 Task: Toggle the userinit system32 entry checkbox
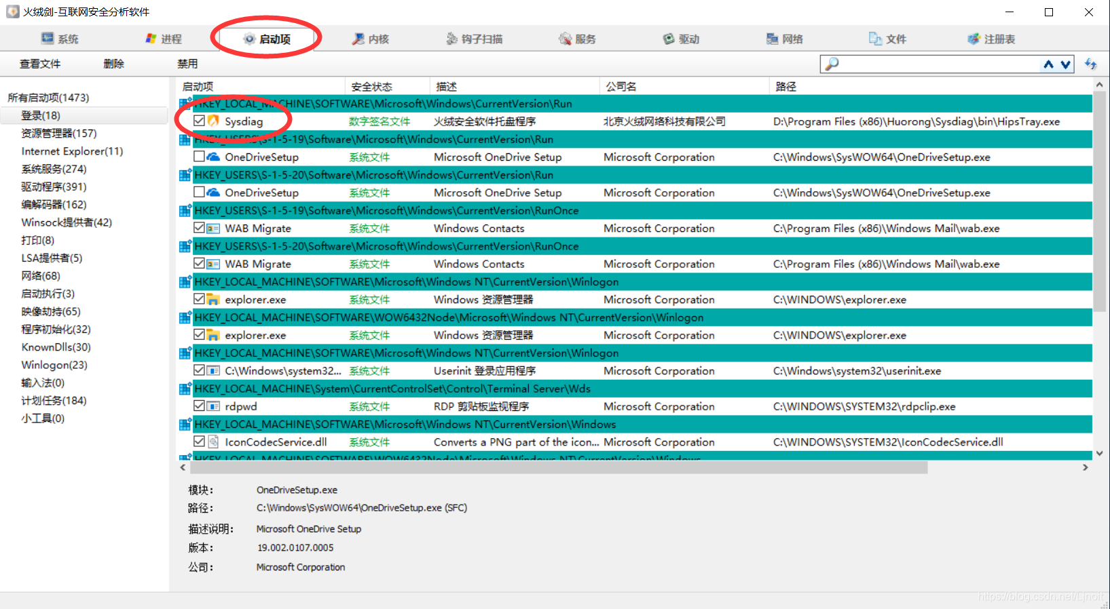[199, 370]
